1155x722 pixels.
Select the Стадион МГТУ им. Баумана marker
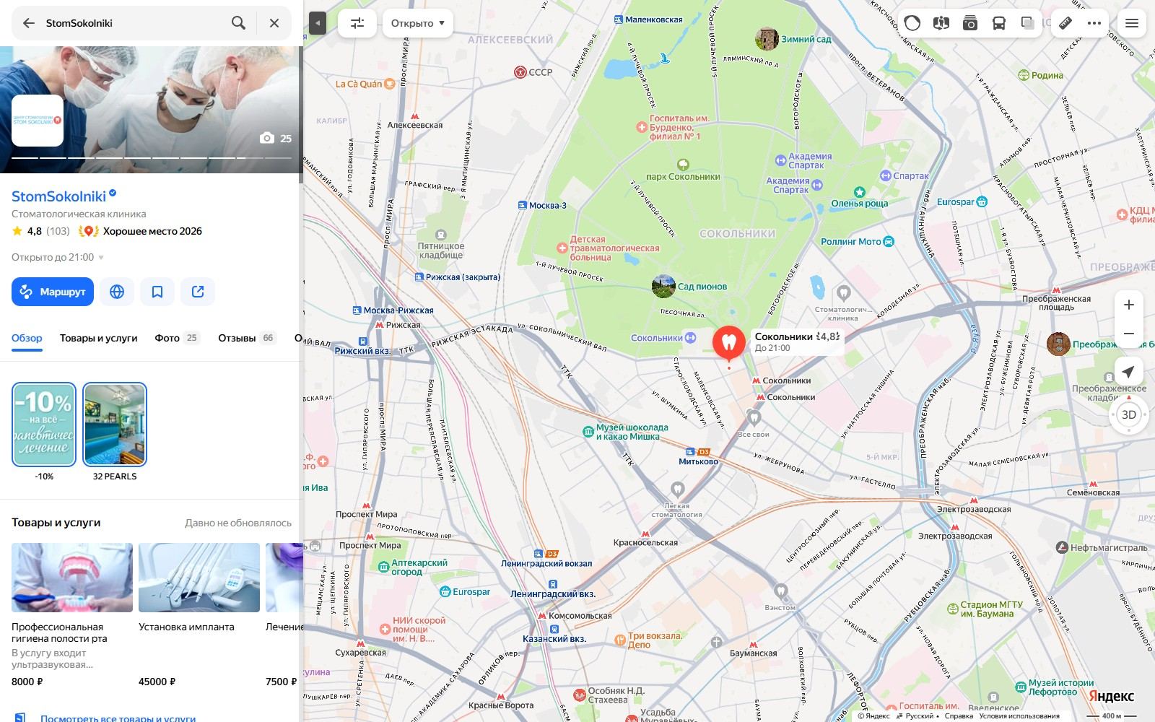[x=951, y=609]
